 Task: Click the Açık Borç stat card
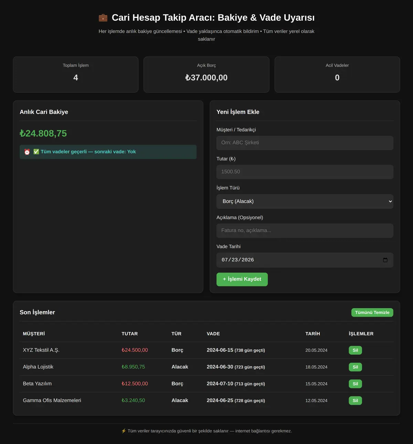tap(206, 74)
